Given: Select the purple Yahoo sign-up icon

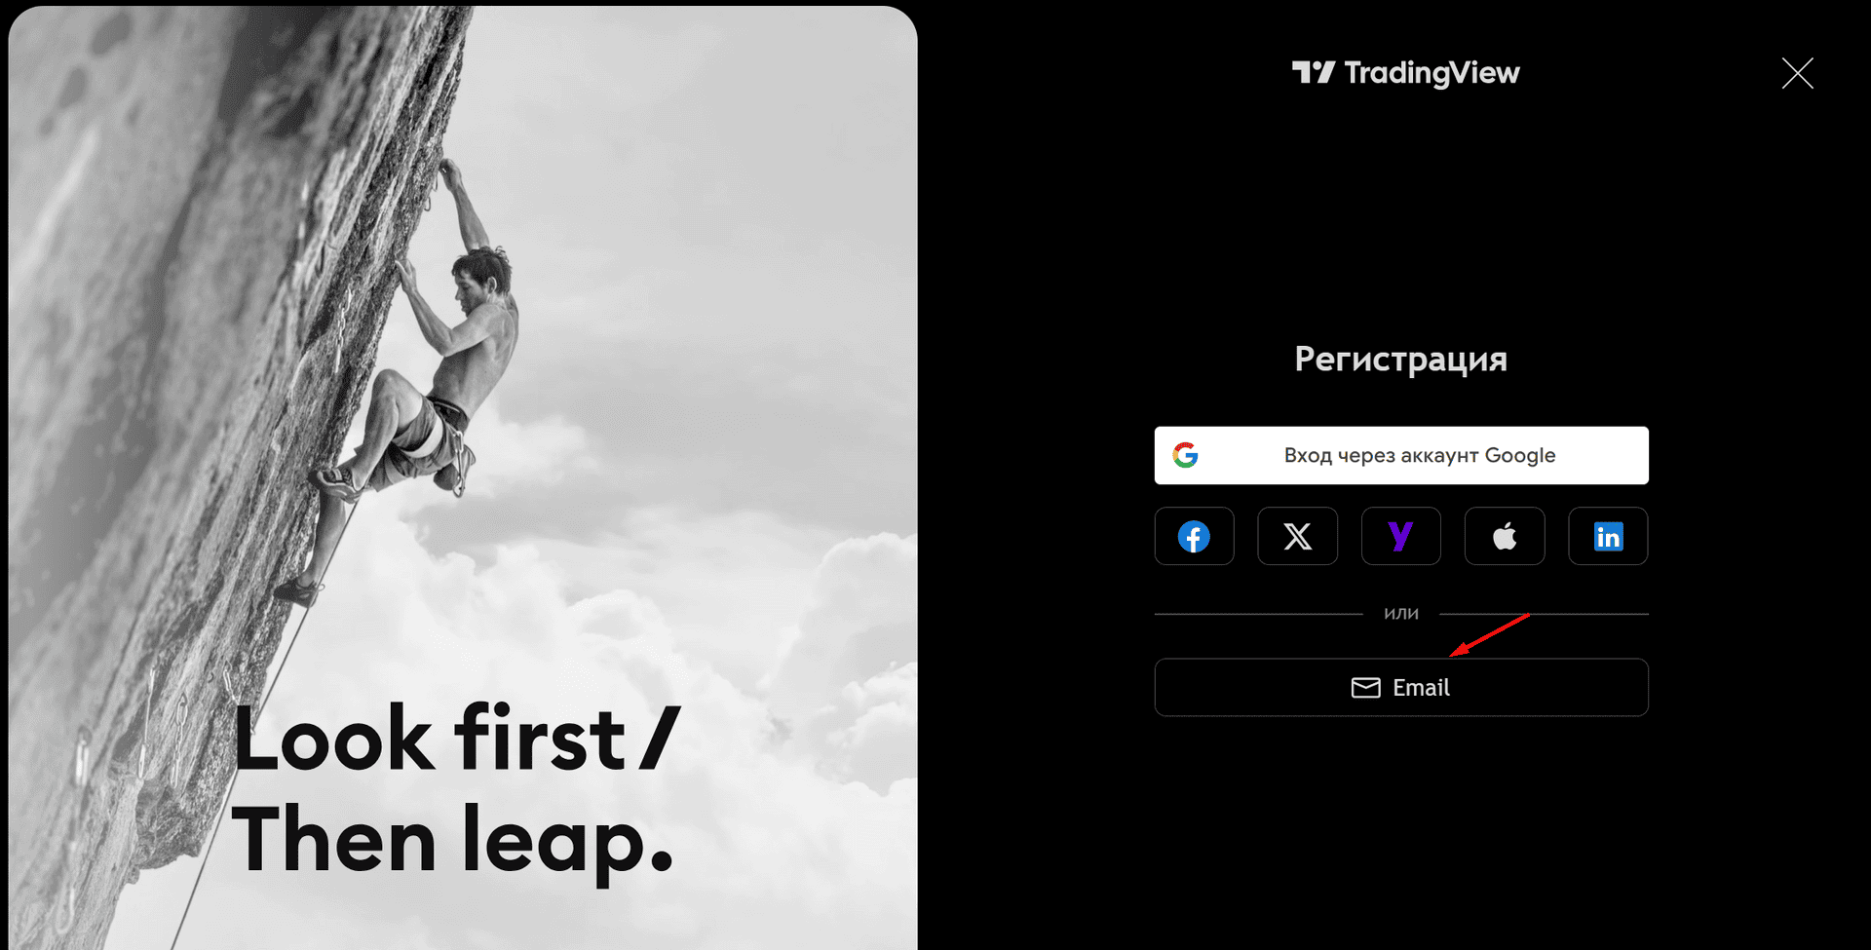Looking at the screenshot, I should click(x=1400, y=536).
